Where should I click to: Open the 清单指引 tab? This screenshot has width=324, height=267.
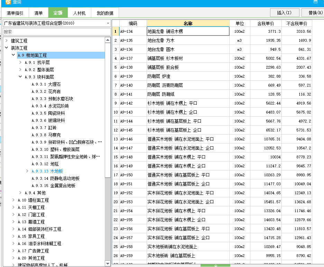(15, 13)
